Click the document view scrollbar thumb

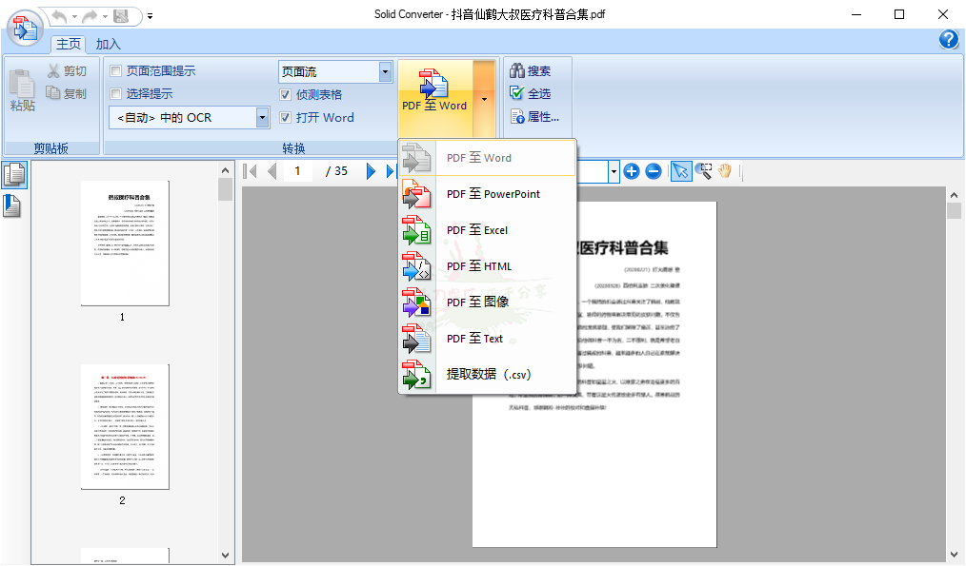[954, 210]
